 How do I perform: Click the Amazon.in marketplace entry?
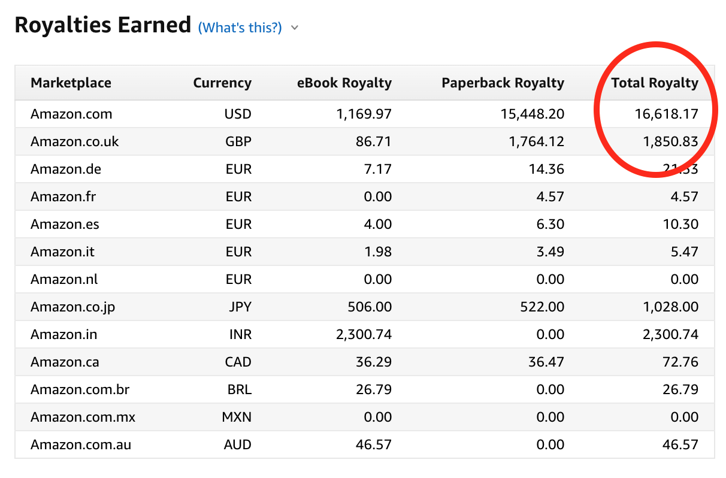[x=63, y=334]
